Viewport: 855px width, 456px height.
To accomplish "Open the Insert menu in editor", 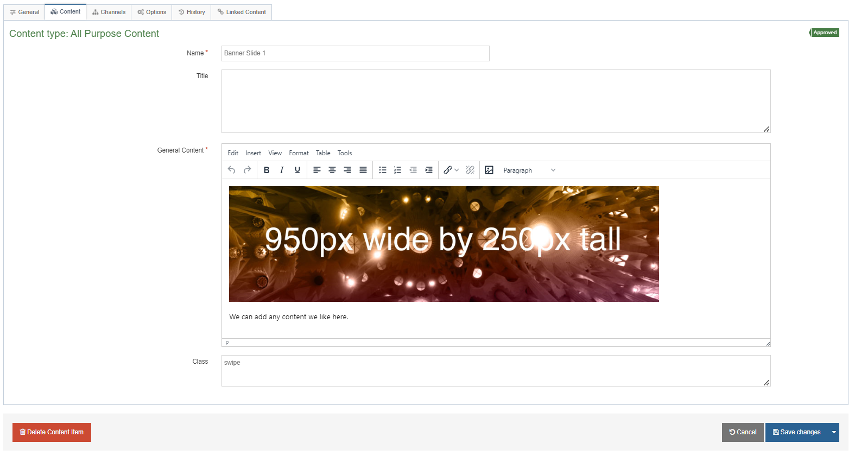I will tap(253, 153).
